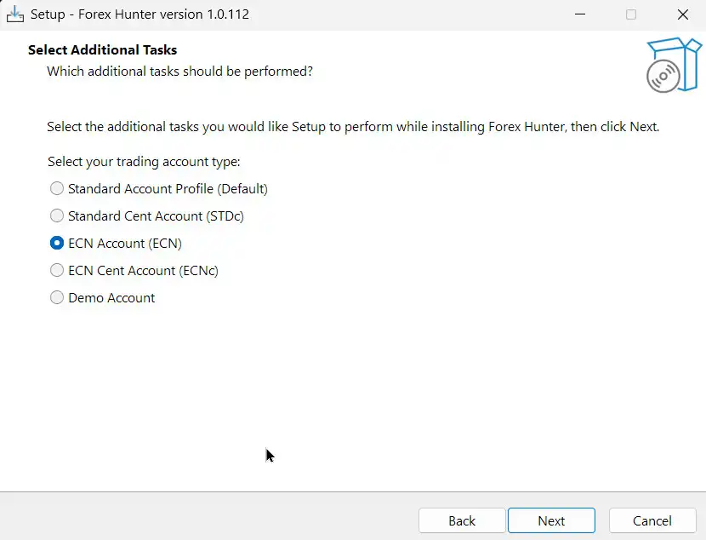Close the Setup window
Image resolution: width=706 pixels, height=540 pixels.
click(x=682, y=14)
